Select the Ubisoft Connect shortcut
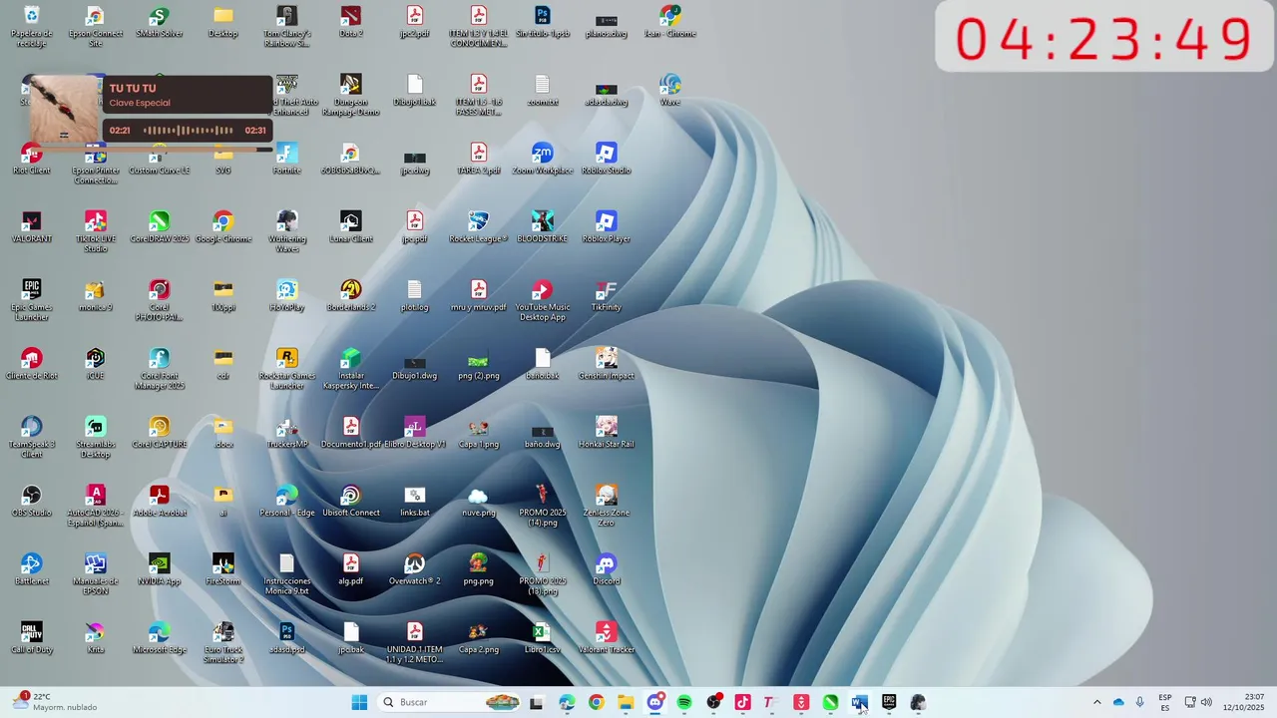 (351, 502)
